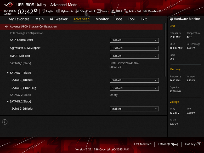Viewport: 204px width, 153px height.
Task: Click the SATA6G_1 Hot Plug label
Action: [24, 88]
